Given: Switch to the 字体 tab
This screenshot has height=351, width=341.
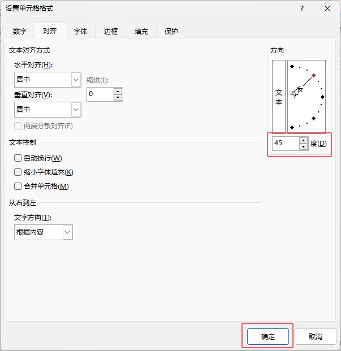Looking at the screenshot, I should tap(80, 32).
